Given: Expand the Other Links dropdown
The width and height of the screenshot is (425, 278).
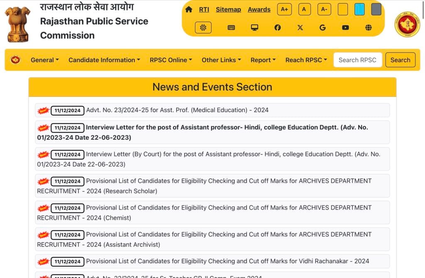Looking at the screenshot, I should click(x=221, y=60).
